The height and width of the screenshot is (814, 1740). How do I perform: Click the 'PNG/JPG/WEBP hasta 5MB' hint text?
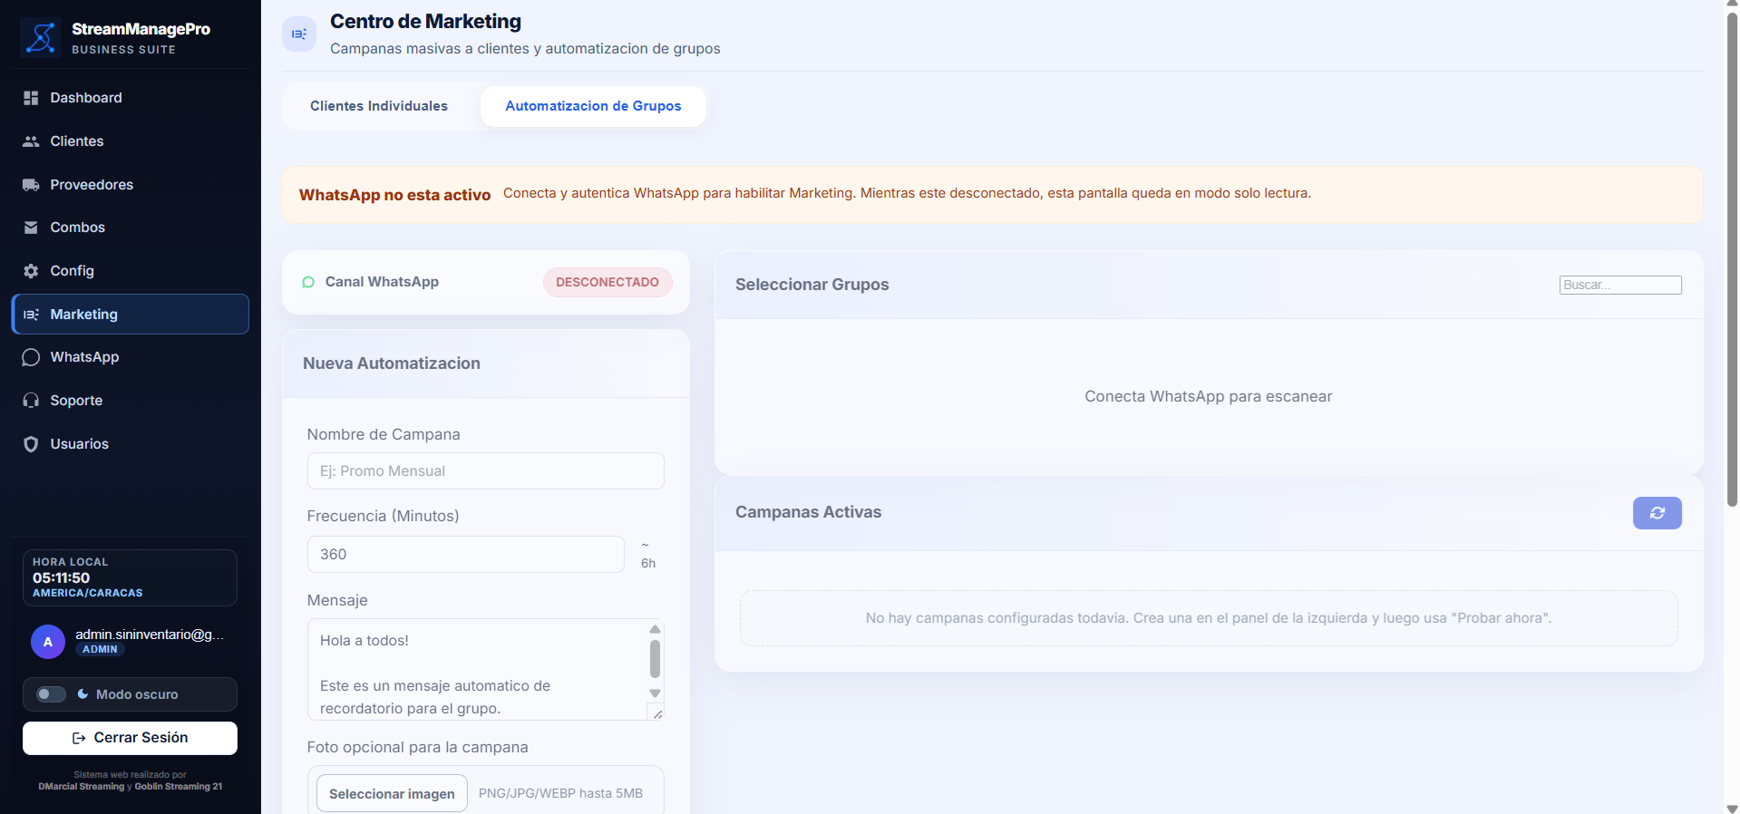pyautogui.click(x=560, y=793)
